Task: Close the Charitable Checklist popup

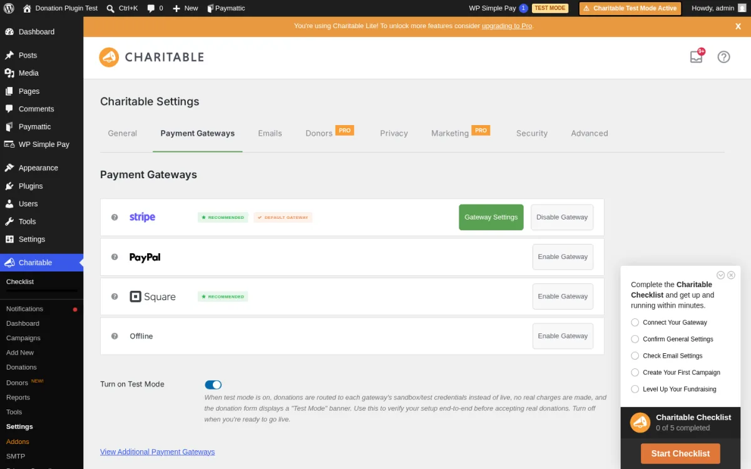Action: pos(731,275)
